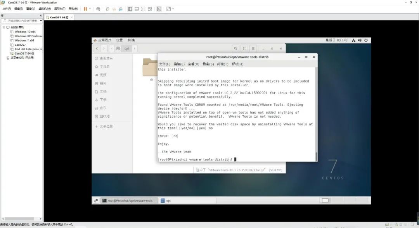Click the console view icon in VMware toolbar
The image size is (419, 228).
(159, 9)
